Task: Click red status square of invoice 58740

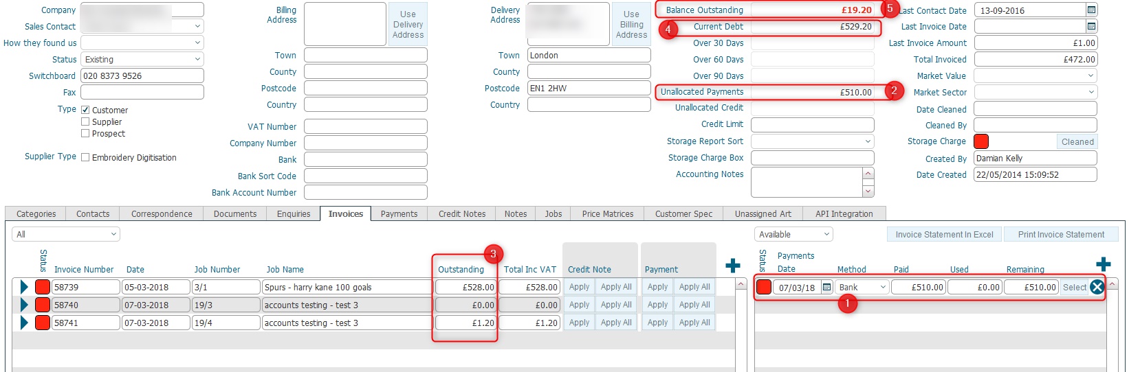Action: point(43,305)
